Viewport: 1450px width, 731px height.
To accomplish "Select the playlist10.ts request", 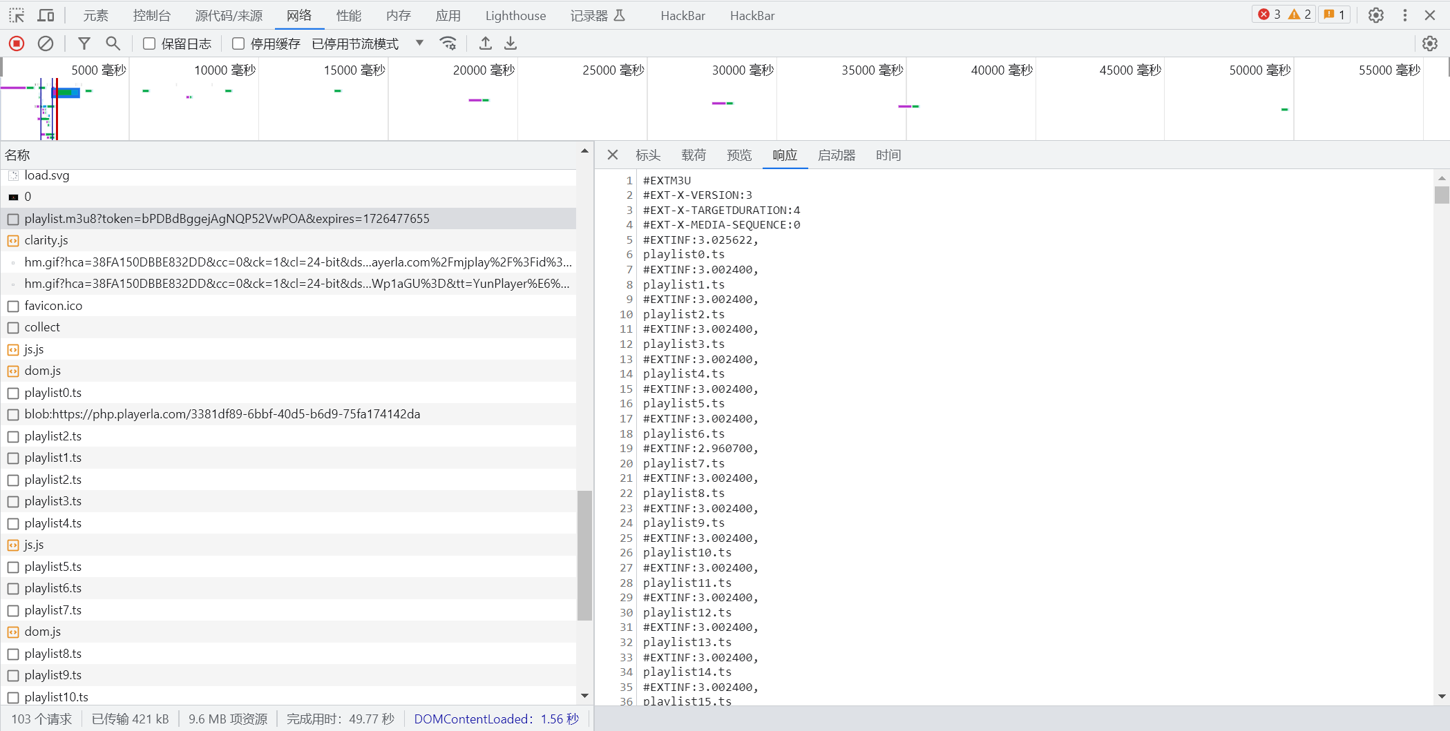I will click(288, 696).
